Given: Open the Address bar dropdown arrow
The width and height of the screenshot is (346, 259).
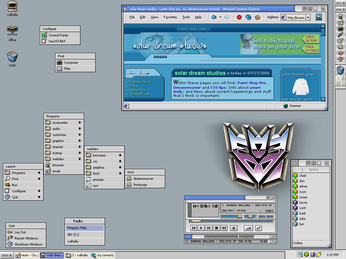Looking at the screenshot, I should click(308, 18).
